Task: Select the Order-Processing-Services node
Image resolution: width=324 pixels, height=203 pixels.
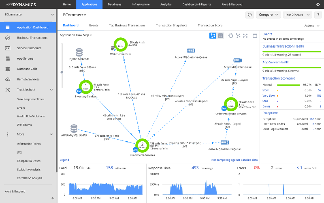Action: 231,104
